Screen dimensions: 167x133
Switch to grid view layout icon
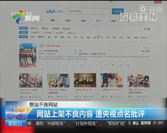click(145, 29)
